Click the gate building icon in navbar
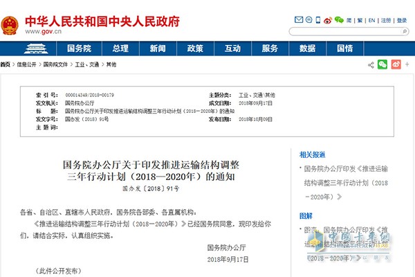 (35, 49)
